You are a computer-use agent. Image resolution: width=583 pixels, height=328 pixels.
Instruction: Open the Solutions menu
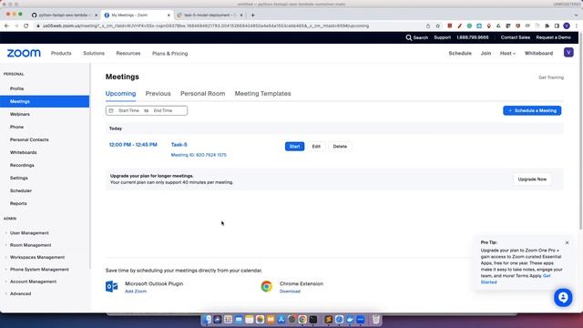pyautogui.click(x=94, y=53)
